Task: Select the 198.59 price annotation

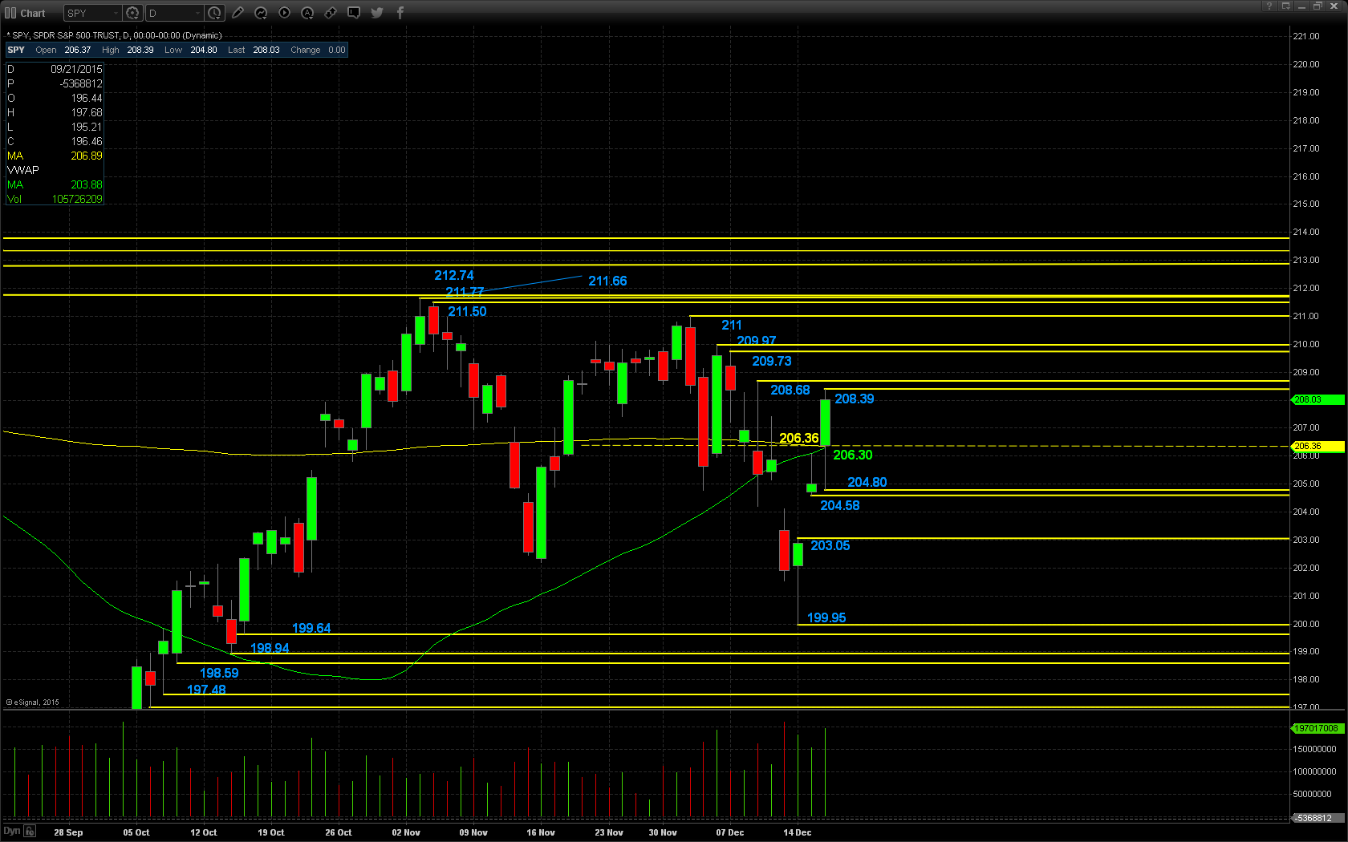Action: click(219, 673)
